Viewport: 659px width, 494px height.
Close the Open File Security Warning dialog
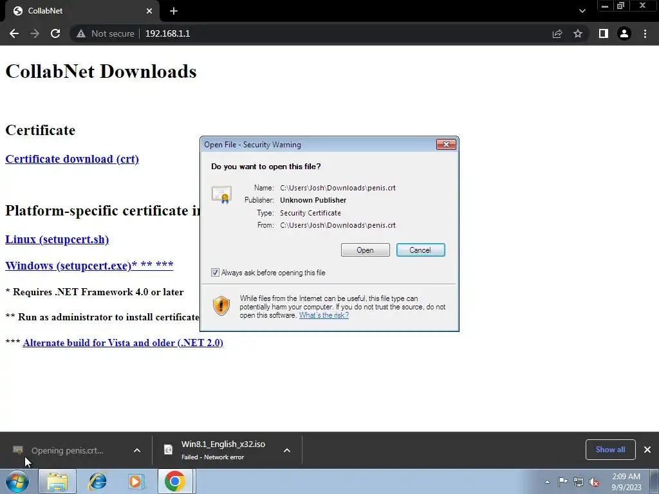click(x=446, y=145)
